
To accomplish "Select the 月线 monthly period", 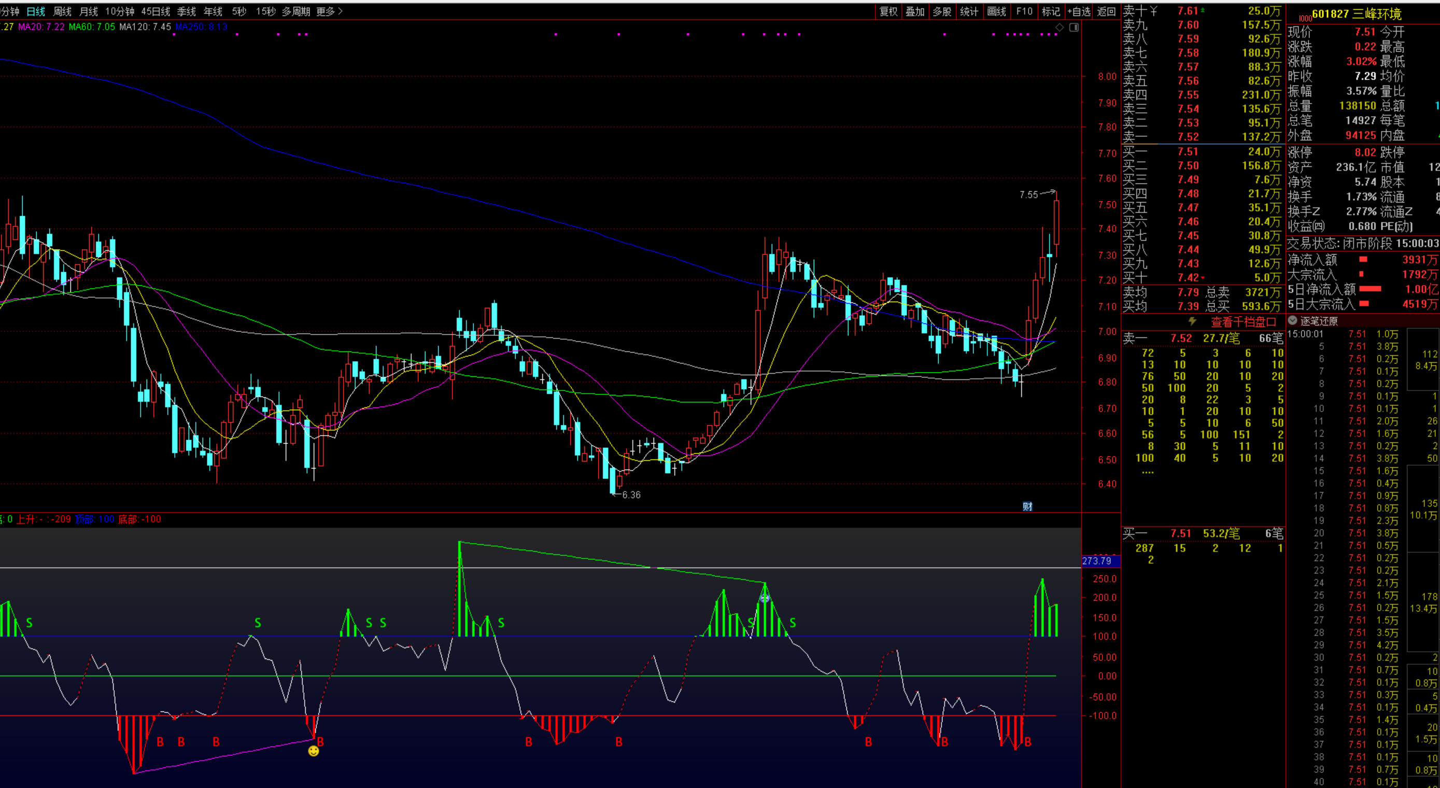I will [88, 11].
